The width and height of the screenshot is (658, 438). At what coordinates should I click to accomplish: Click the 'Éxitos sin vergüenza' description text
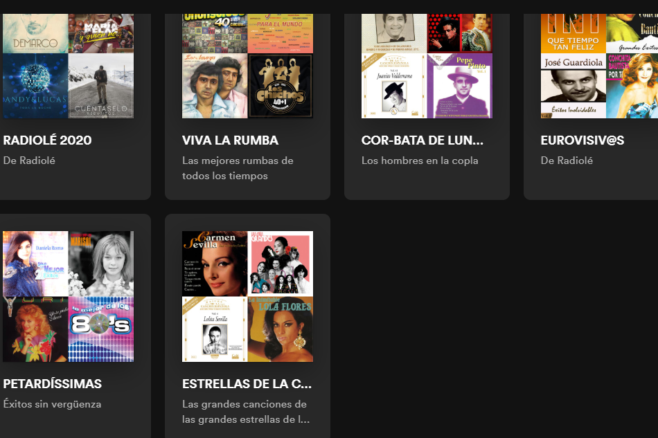pos(52,404)
